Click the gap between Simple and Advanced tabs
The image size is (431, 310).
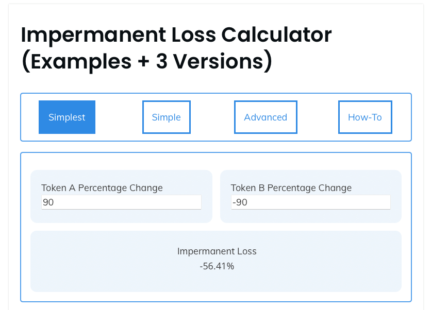212,117
